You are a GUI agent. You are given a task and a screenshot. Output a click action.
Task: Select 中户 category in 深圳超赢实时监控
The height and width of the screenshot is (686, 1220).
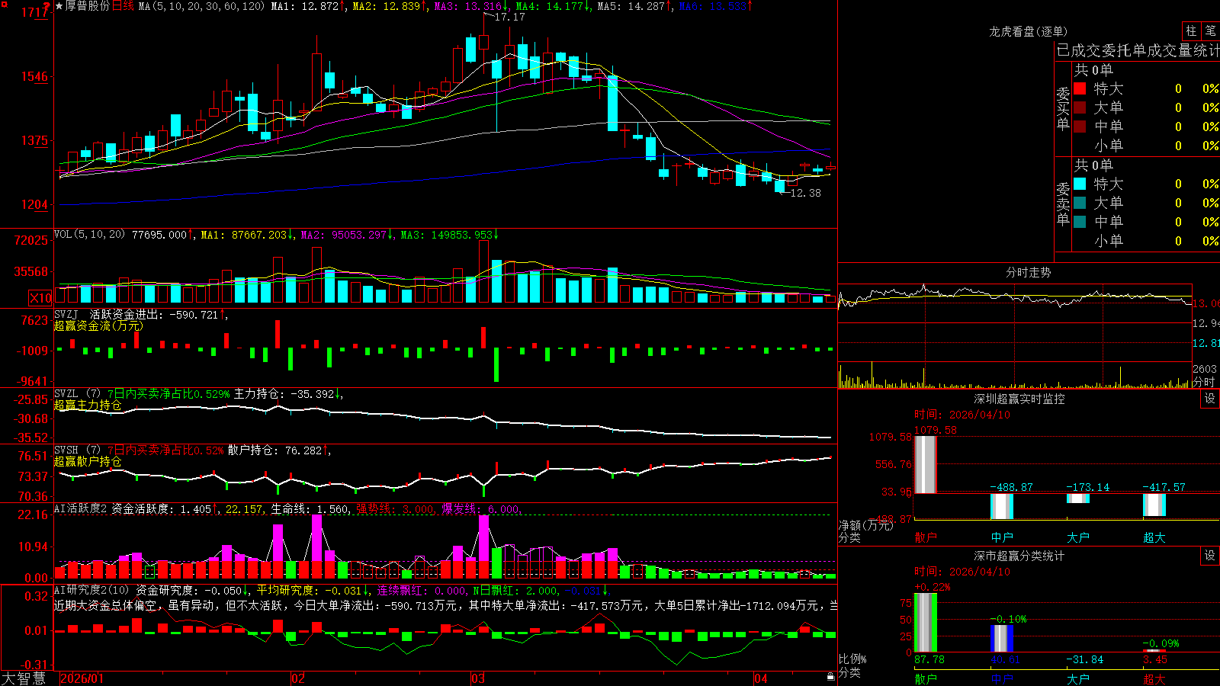point(1002,537)
